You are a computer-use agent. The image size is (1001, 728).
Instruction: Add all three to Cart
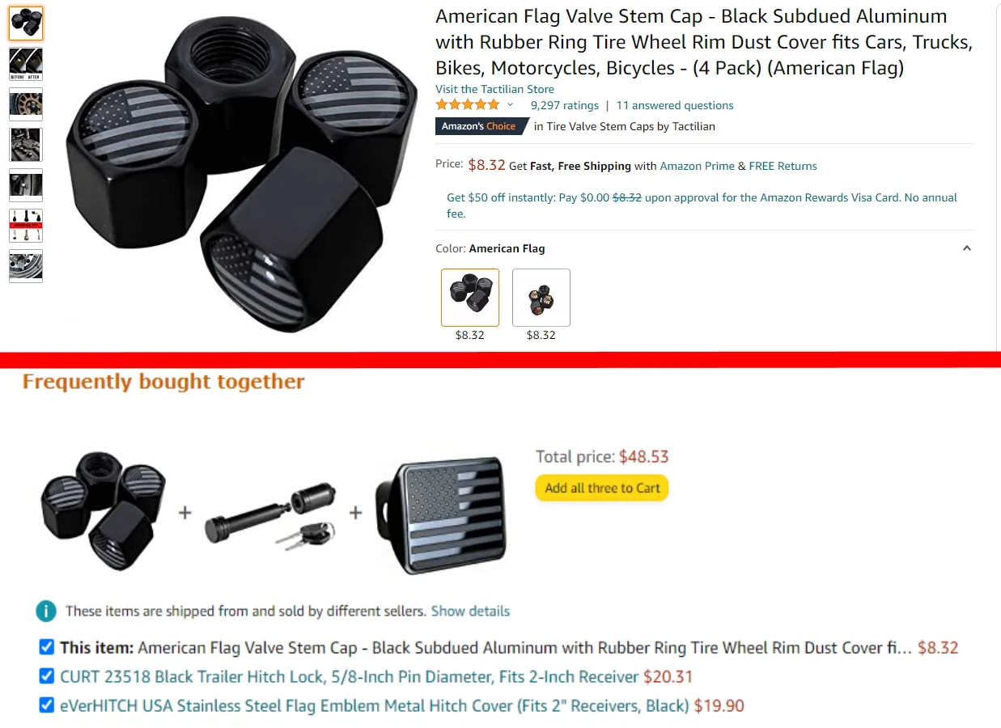coord(602,488)
